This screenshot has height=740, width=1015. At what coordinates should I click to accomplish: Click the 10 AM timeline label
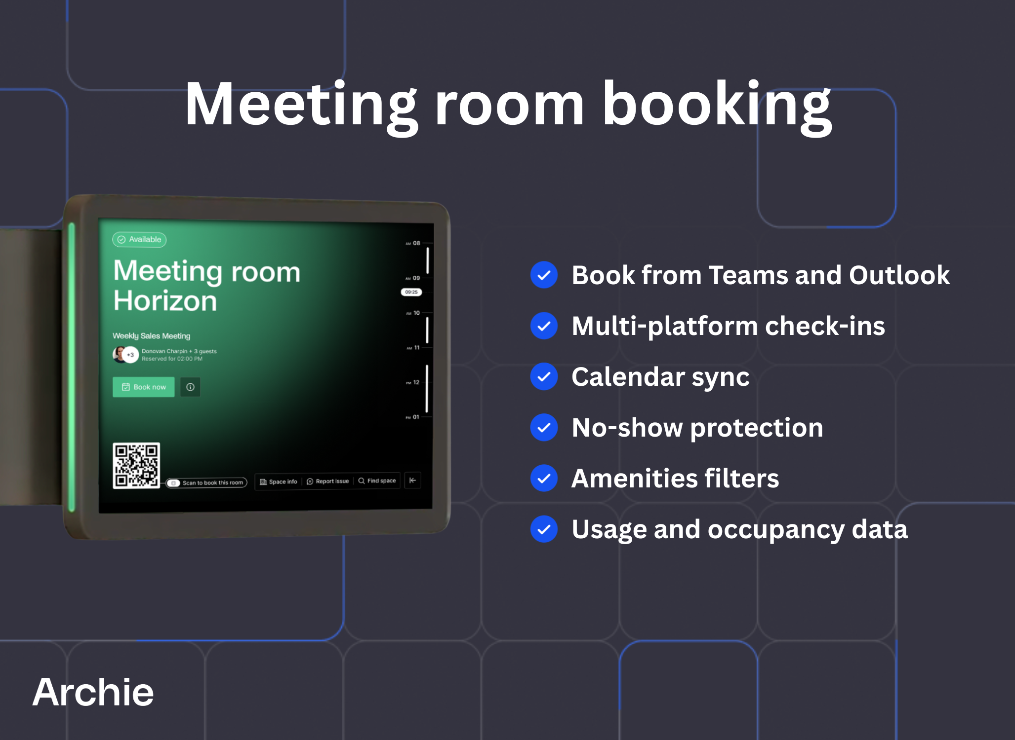tap(413, 313)
